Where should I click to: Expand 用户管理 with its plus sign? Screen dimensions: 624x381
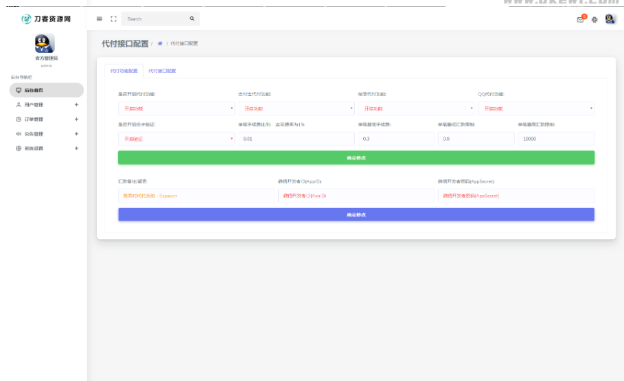point(76,105)
